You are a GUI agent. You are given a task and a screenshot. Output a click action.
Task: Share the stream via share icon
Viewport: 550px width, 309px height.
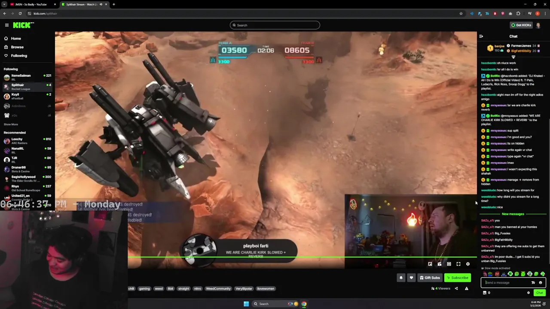pos(456,289)
